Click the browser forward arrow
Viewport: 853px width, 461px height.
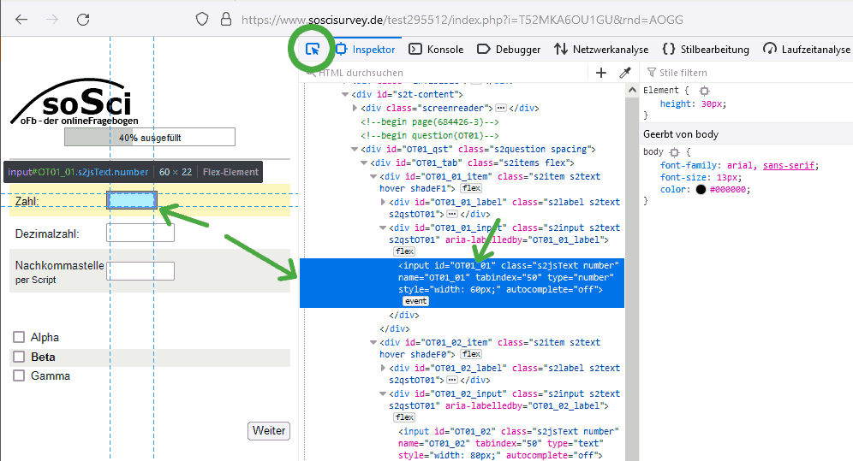coord(52,20)
